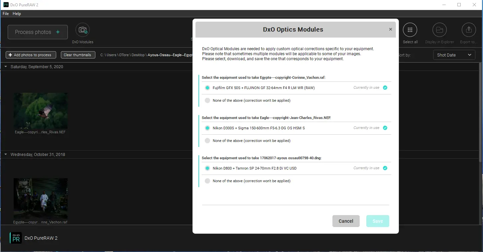Close the DxO Optics Modules dialog
This screenshot has height=252, width=483.
click(391, 29)
